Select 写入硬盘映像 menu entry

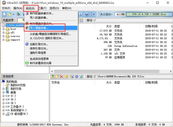[51, 28]
